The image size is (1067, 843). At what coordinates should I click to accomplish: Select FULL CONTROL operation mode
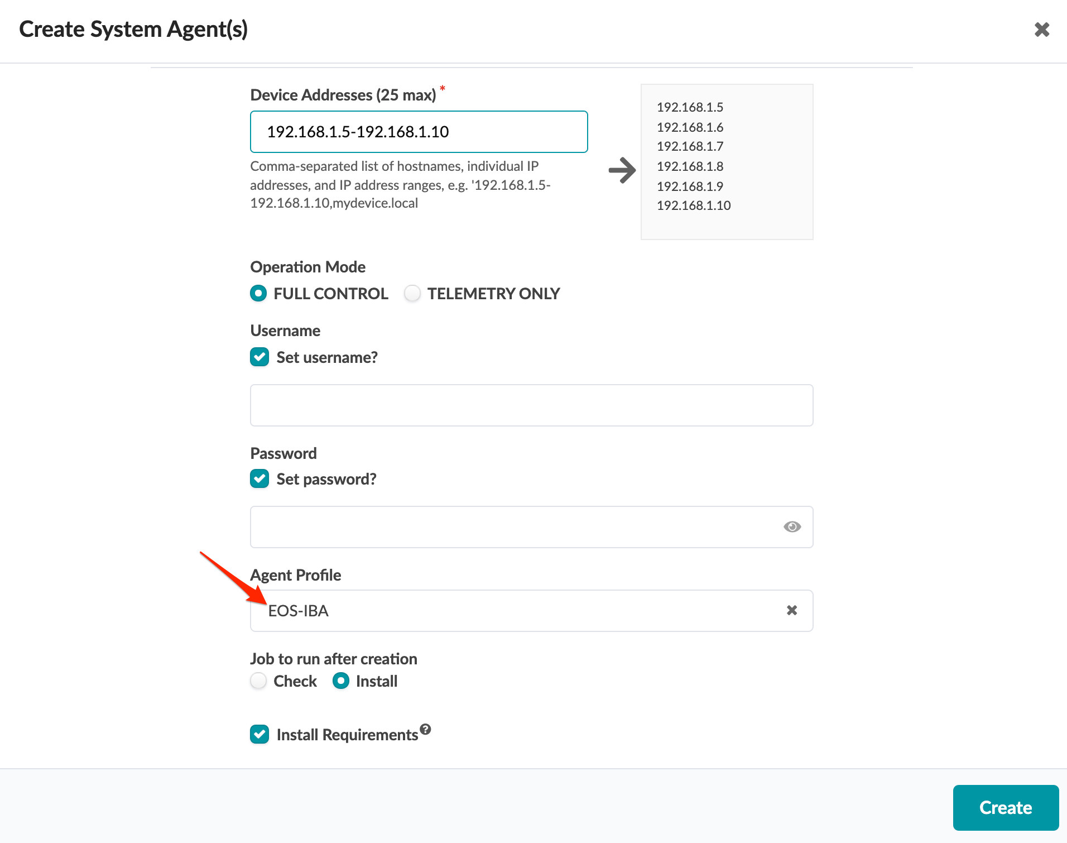coord(258,294)
